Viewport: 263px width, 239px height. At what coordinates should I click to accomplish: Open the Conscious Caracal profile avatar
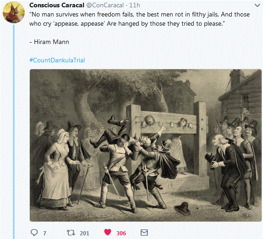(14, 12)
